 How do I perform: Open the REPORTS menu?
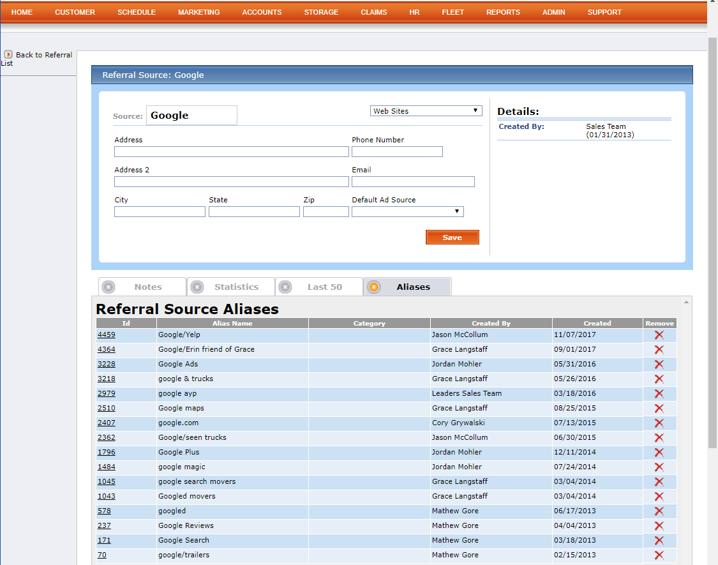click(x=504, y=12)
